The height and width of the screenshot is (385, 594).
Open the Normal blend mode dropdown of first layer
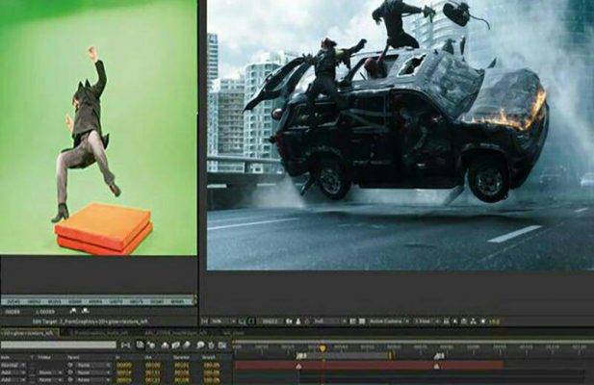coord(13,366)
